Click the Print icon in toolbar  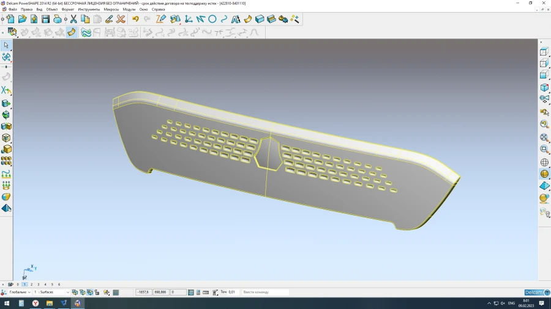58,20
